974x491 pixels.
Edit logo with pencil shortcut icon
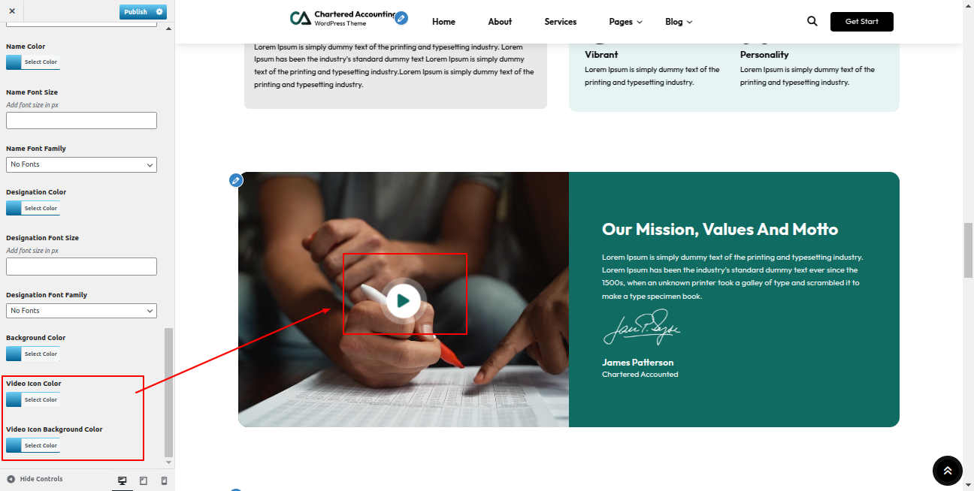click(401, 18)
